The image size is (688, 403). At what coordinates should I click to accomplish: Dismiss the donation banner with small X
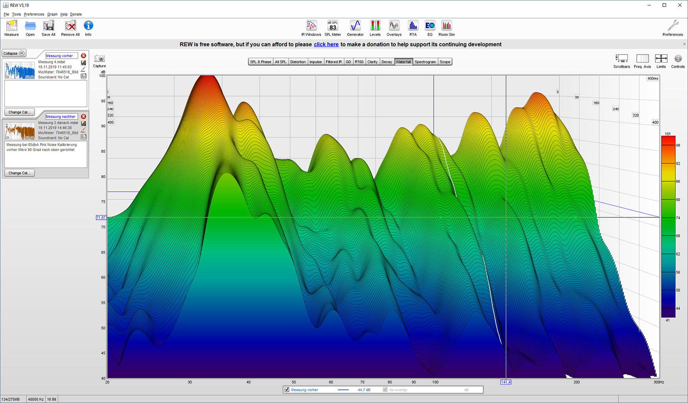tap(684, 44)
